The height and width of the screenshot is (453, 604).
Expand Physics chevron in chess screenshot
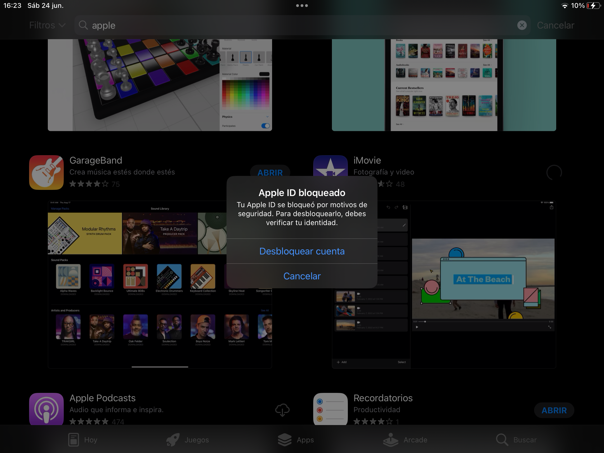pos(267,117)
